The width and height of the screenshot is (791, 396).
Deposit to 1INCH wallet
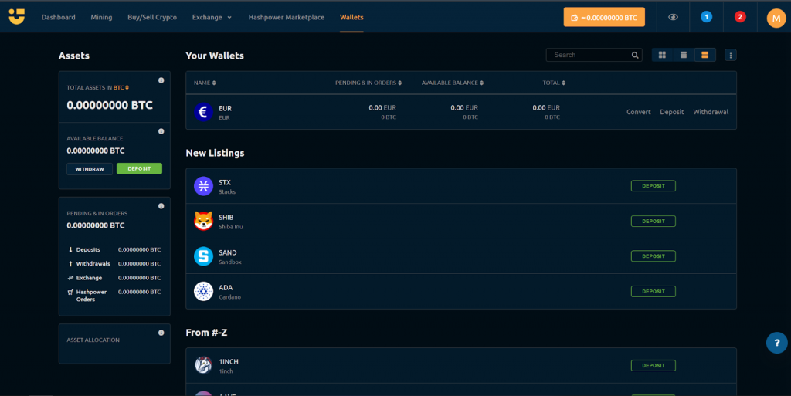654,365
